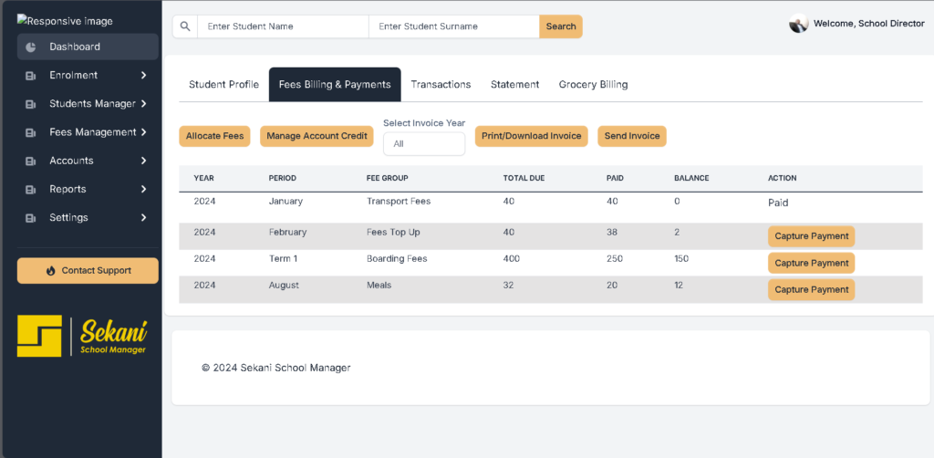Open the Select Invoice Year dropdown
The height and width of the screenshot is (458, 934).
click(x=424, y=144)
